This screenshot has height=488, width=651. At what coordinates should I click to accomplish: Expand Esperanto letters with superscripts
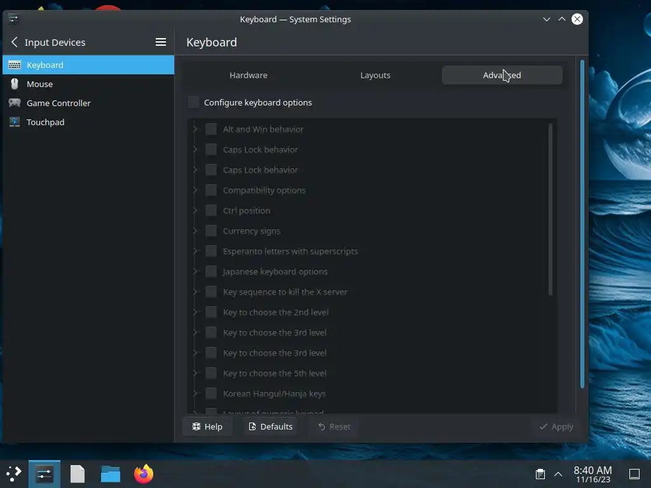coord(195,251)
